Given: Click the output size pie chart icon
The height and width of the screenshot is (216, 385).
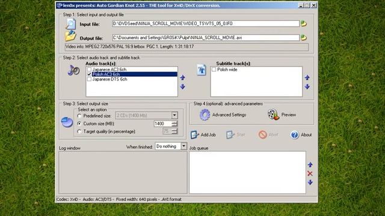Looking at the screenshot, I should pos(67,122).
